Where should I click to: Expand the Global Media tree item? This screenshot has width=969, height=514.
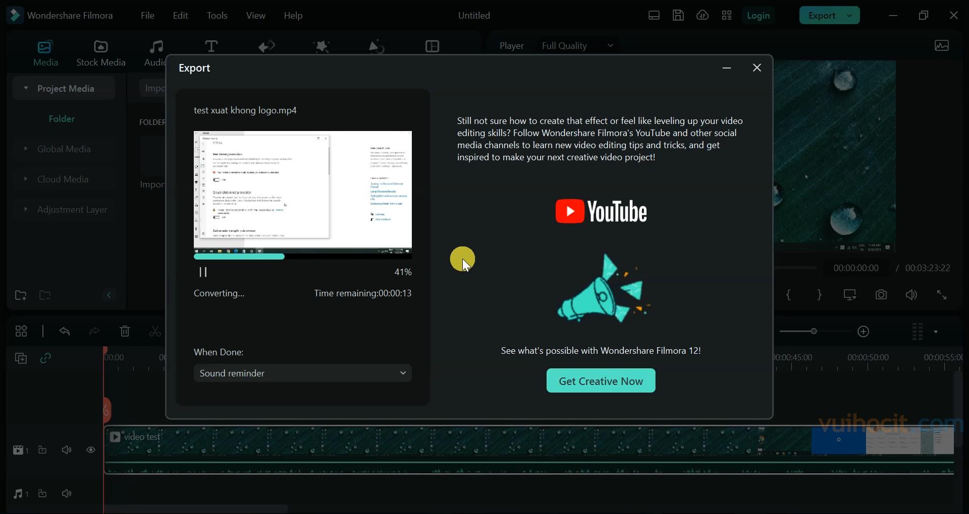click(25, 149)
